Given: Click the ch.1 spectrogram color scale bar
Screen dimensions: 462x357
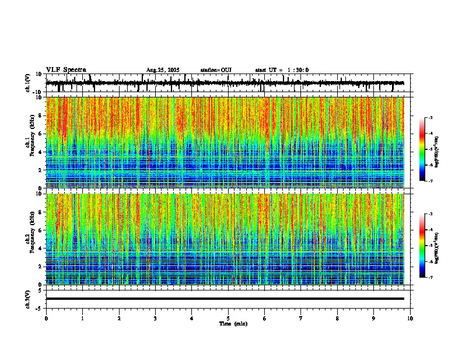Looking at the screenshot, I should pos(422,149).
